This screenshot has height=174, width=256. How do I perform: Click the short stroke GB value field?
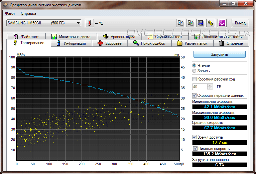coord(200,87)
